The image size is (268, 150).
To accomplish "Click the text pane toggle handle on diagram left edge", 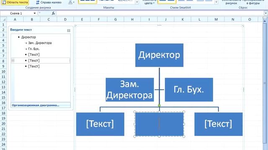I will click(x=75, y=90).
